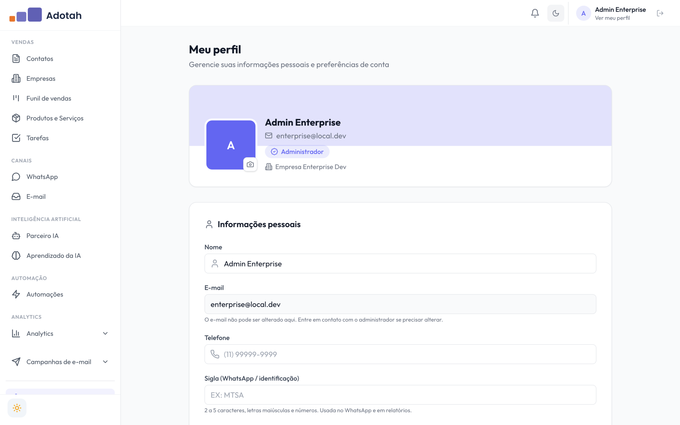Select Aprendizado da IA brain icon
The width and height of the screenshot is (680, 425).
pos(16,256)
